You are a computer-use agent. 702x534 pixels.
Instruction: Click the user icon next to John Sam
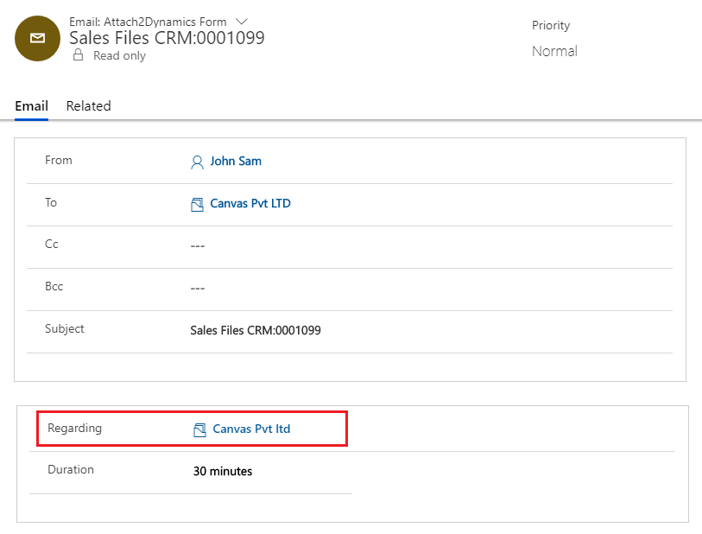click(x=197, y=162)
